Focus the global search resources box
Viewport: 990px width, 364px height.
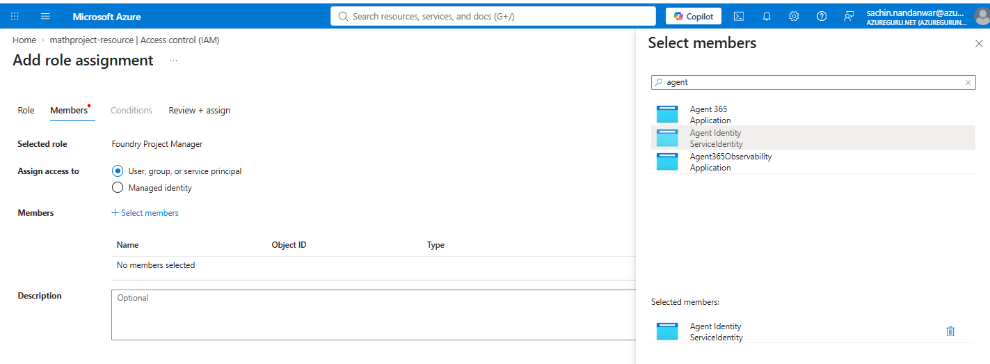click(x=493, y=16)
